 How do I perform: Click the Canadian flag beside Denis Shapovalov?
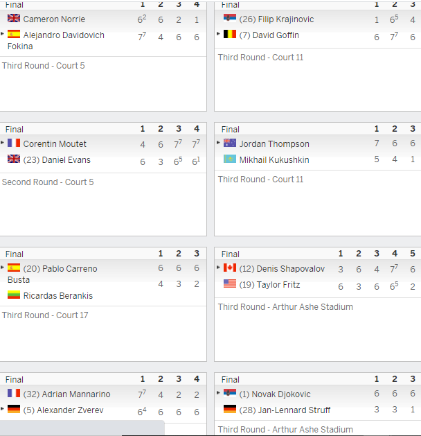(x=230, y=268)
